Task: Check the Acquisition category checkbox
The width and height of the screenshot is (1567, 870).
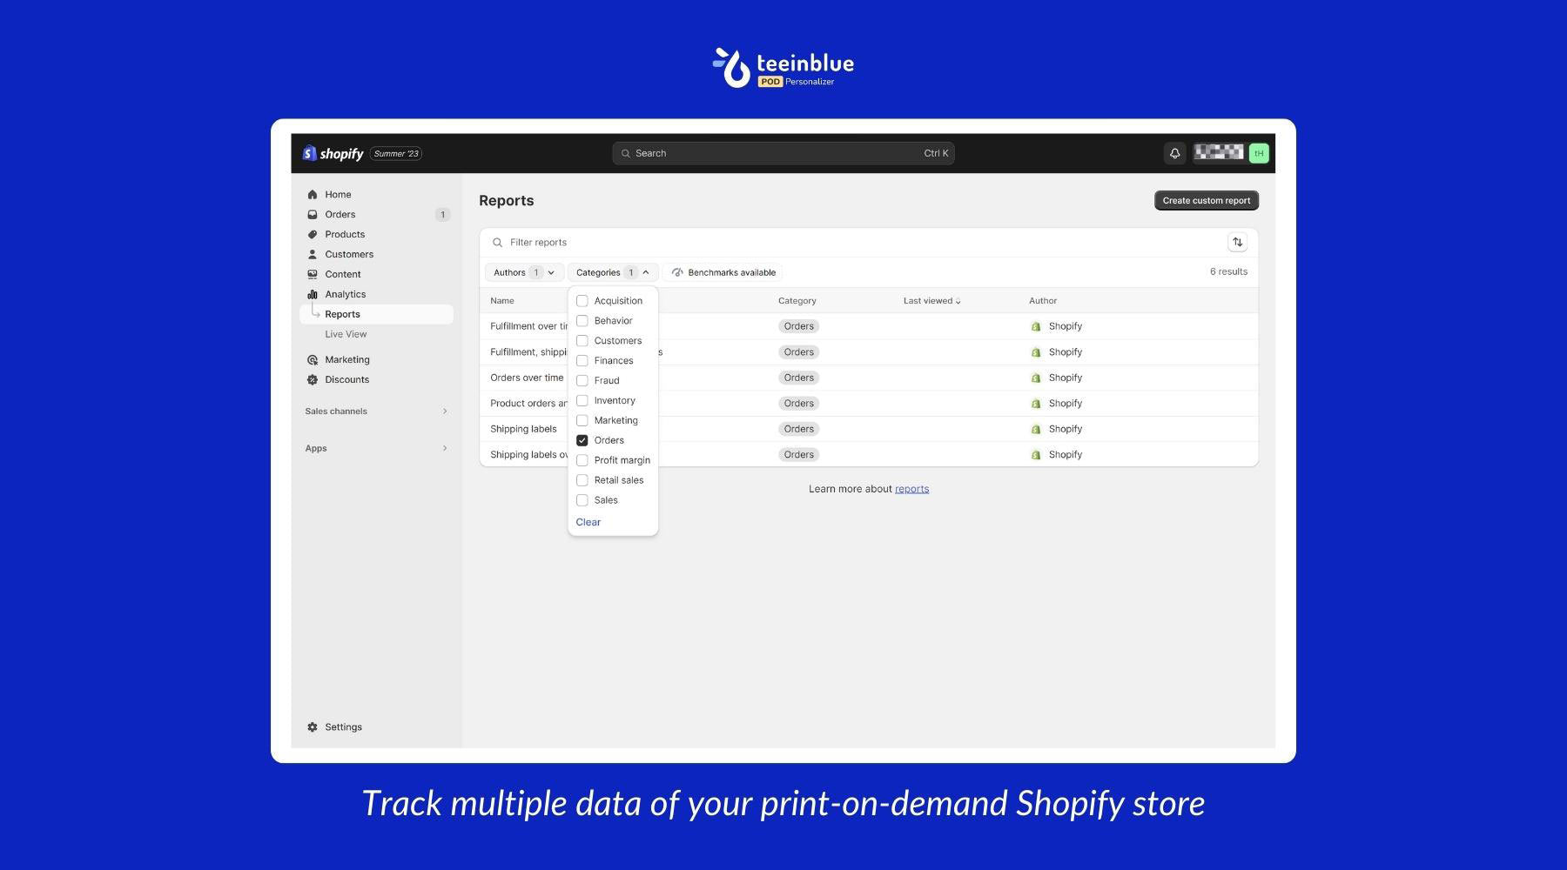Action: (582, 301)
